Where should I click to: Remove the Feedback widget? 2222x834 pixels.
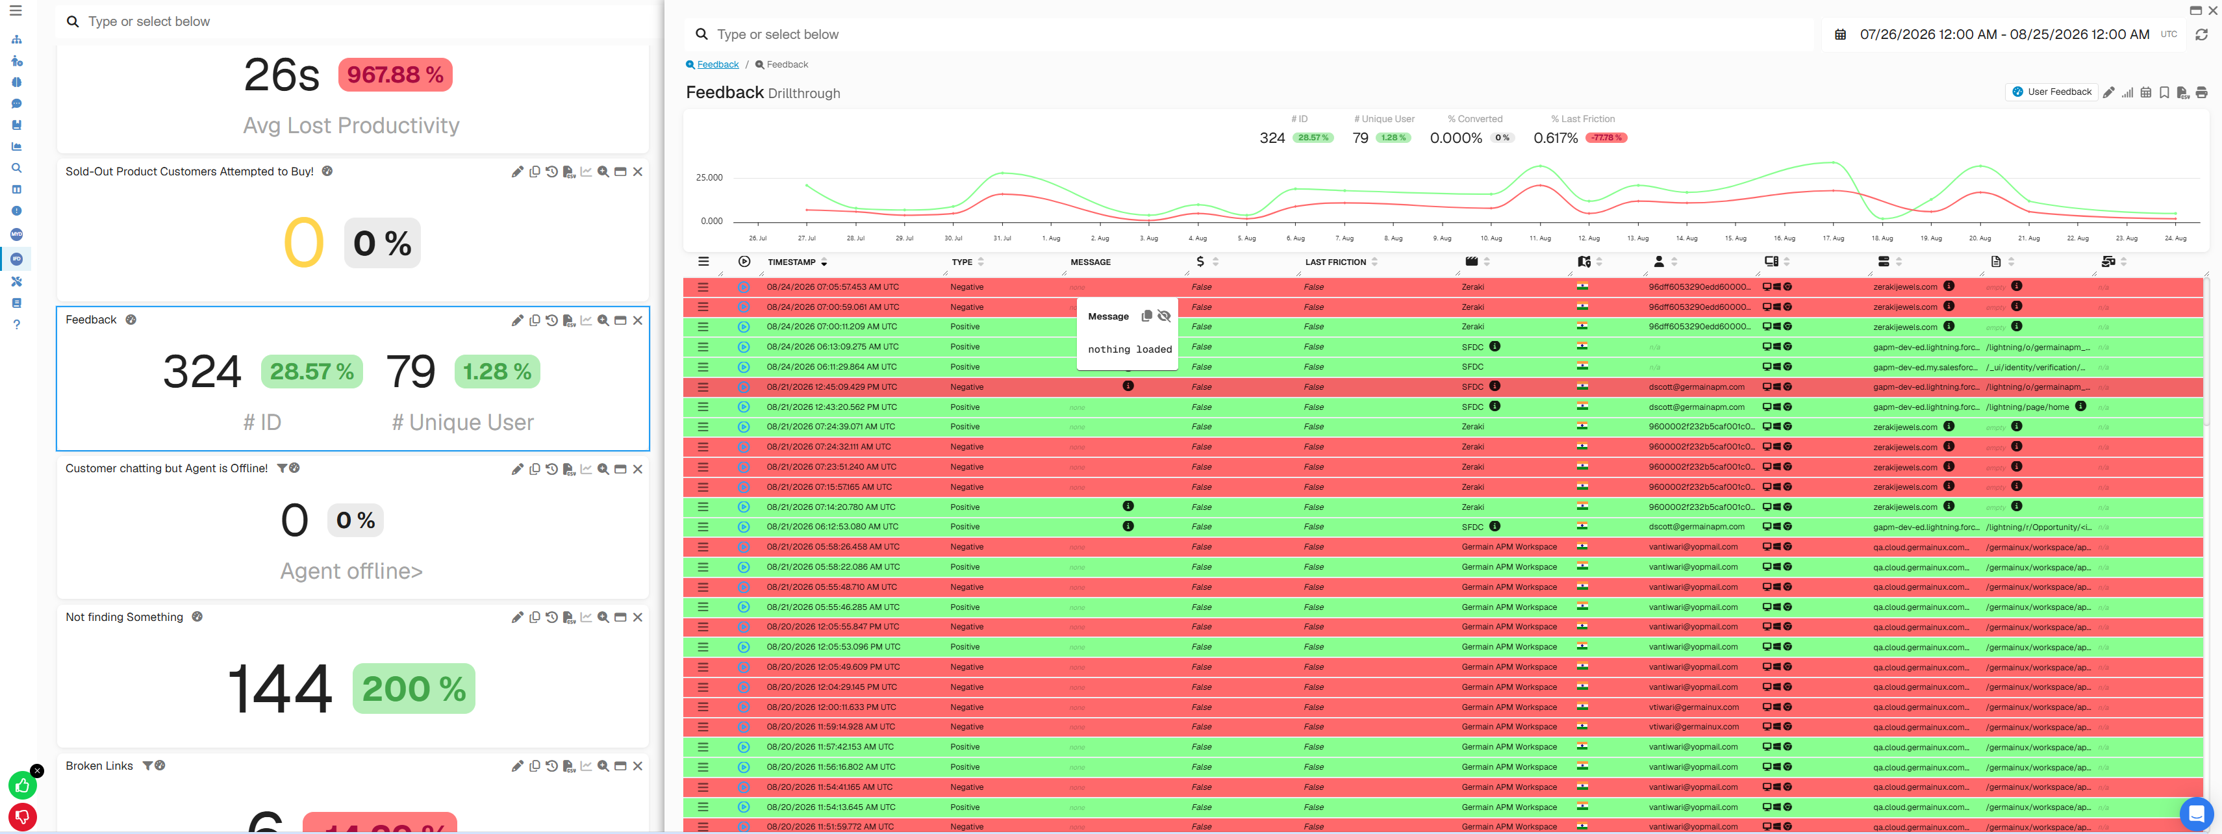tap(637, 321)
